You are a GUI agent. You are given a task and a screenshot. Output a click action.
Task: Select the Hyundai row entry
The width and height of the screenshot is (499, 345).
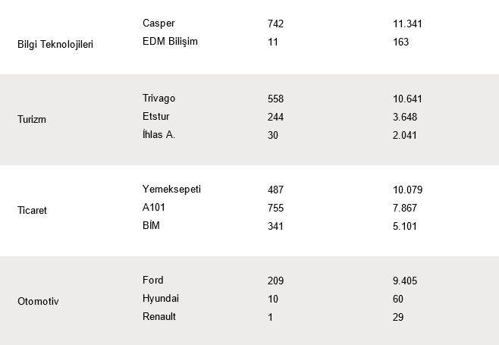(161, 299)
